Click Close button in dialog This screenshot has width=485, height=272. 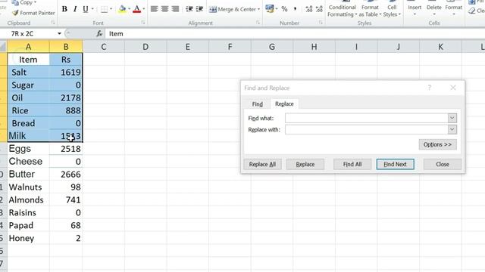pyautogui.click(x=443, y=165)
